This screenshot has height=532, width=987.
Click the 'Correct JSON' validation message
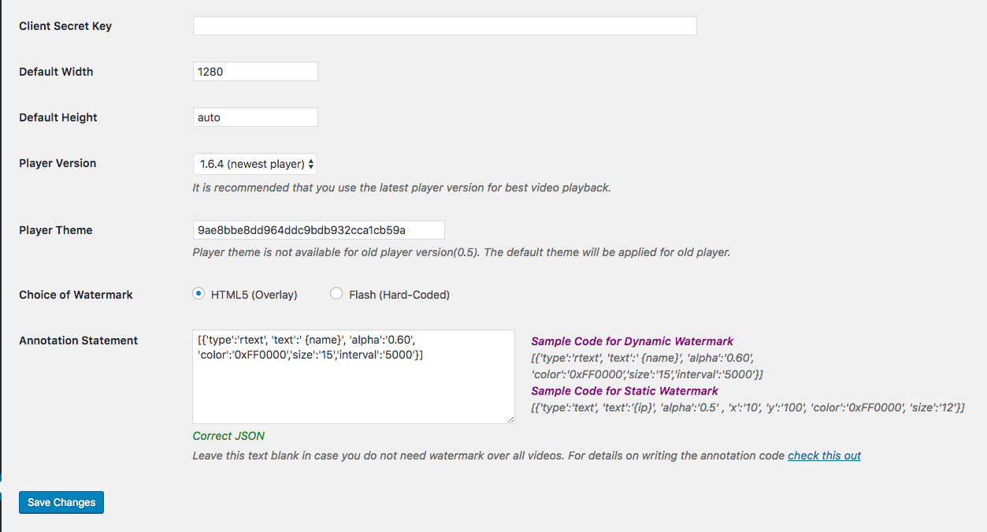[228, 436]
